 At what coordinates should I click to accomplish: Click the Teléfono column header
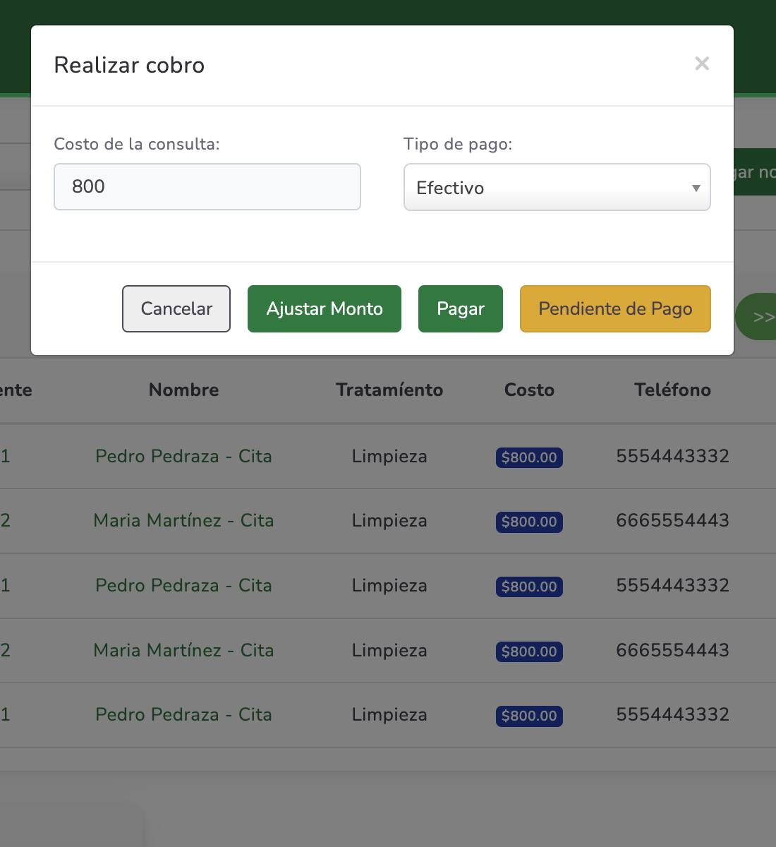tap(672, 390)
